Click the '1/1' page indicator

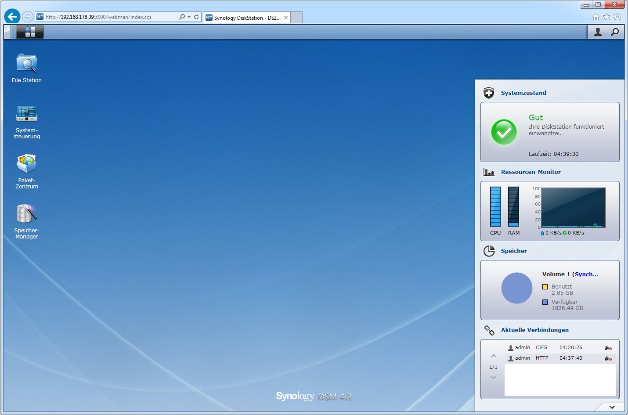(494, 367)
